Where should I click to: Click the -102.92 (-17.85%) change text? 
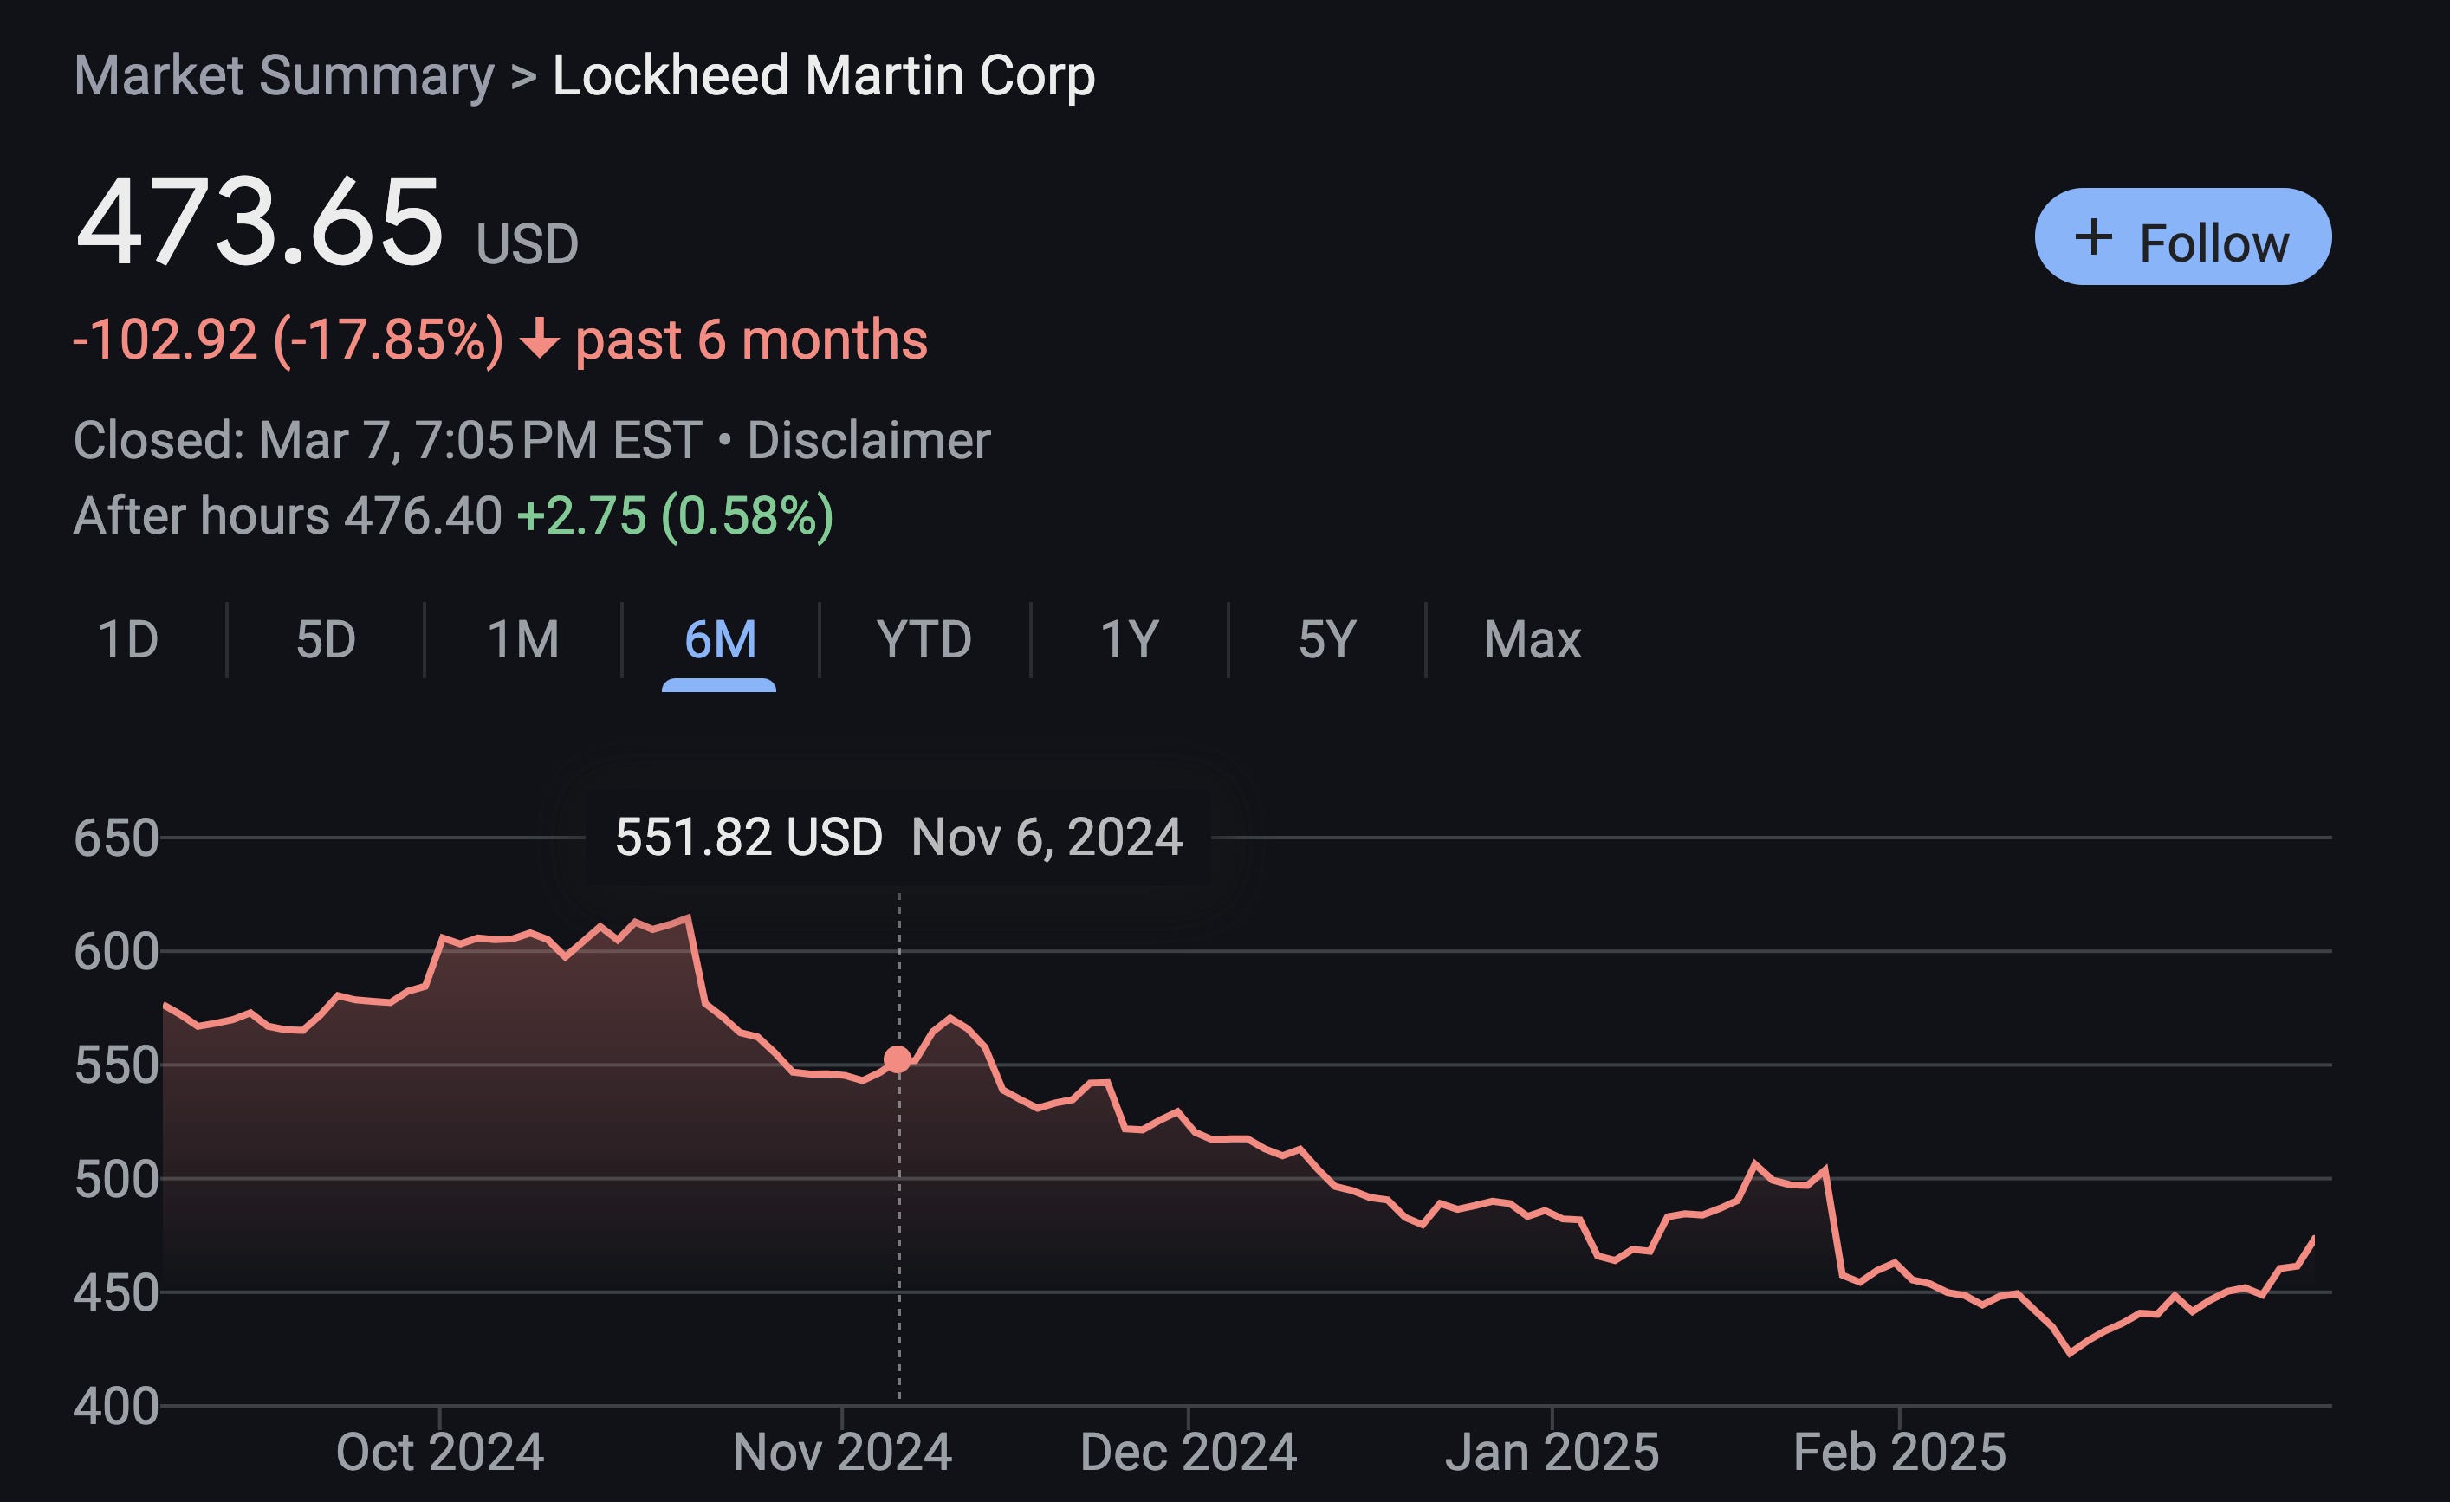tap(288, 340)
